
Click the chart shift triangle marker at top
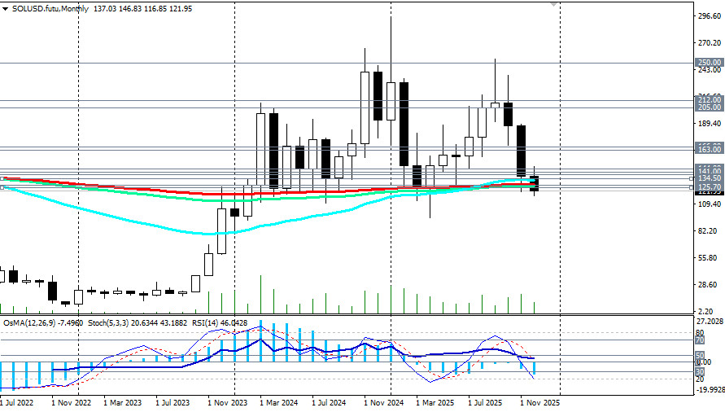click(555, 4)
